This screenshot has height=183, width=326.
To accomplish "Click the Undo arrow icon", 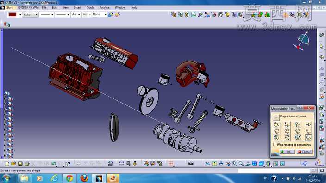I will [54, 164].
